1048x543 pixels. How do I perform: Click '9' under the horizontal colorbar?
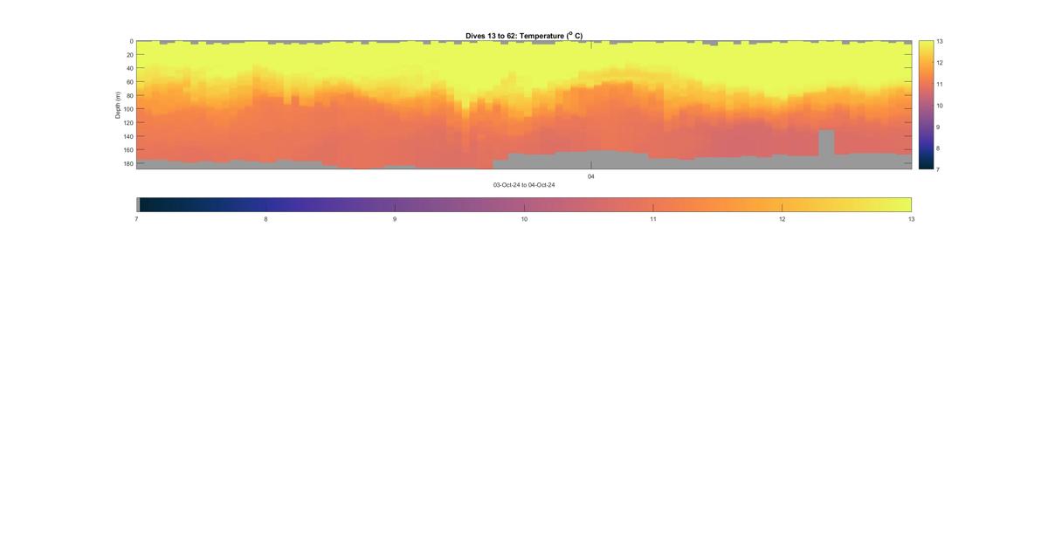[x=395, y=219]
